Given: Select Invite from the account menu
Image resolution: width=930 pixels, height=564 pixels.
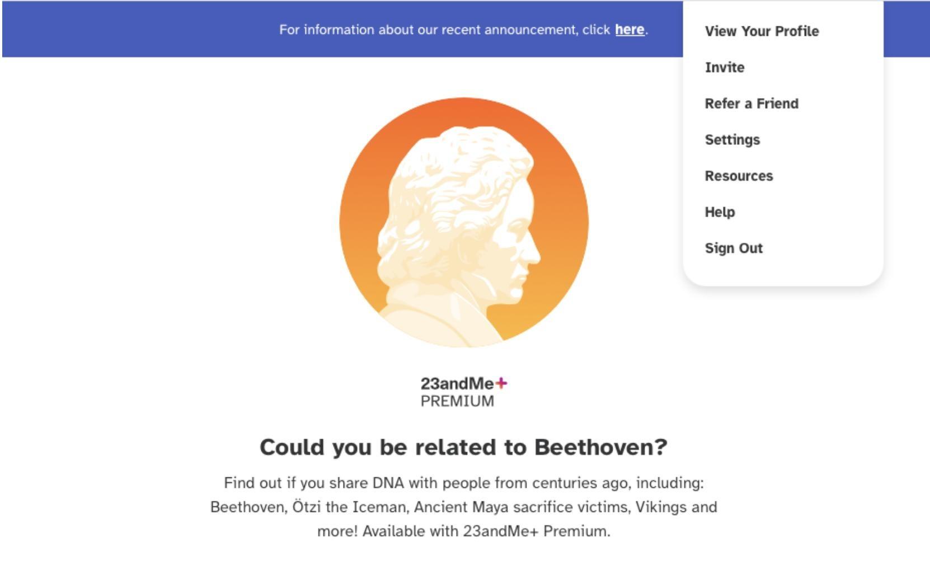Looking at the screenshot, I should pyautogui.click(x=725, y=68).
